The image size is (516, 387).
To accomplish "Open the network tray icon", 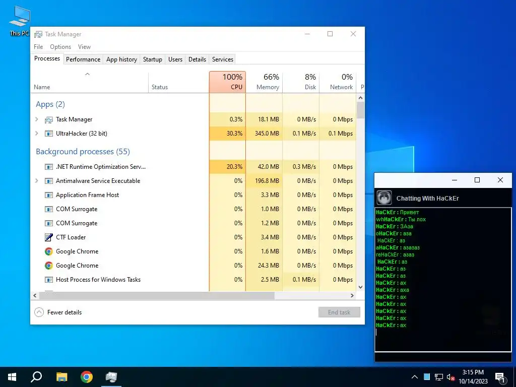I will click(439, 377).
